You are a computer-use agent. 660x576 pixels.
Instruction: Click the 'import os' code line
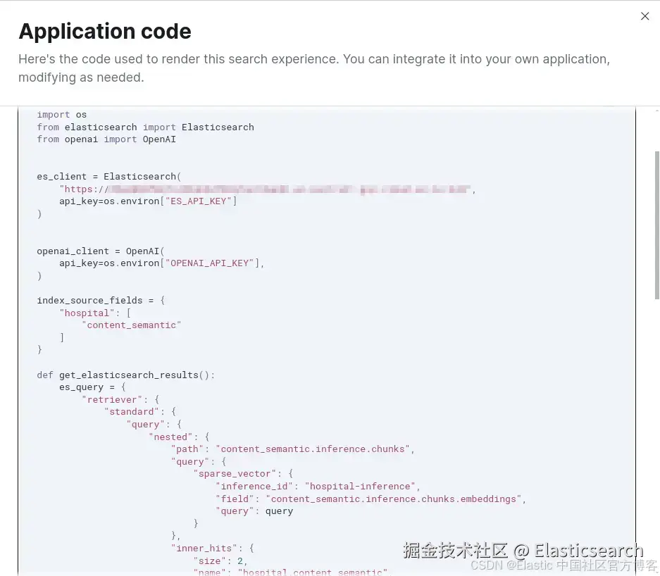(x=62, y=115)
